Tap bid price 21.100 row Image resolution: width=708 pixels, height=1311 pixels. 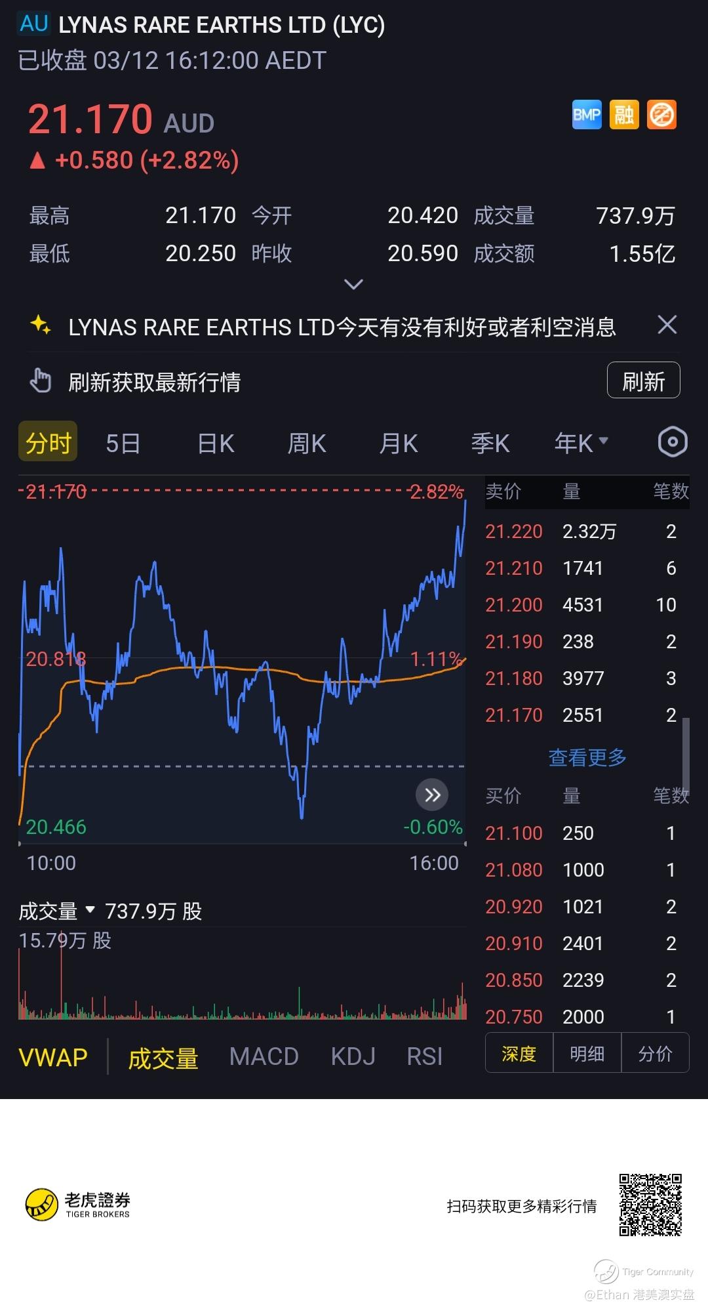coord(587,833)
